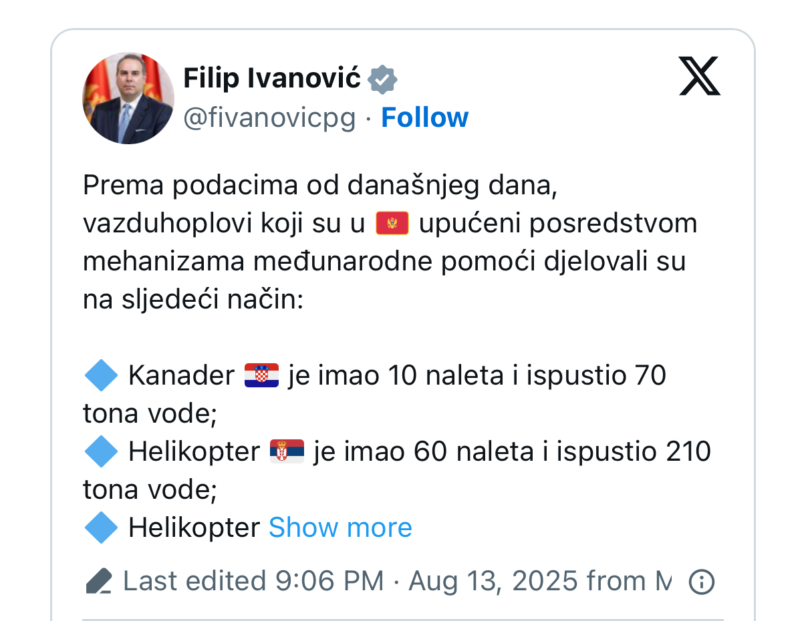Click the blue diamond before last Helikopter
The image size is (806, 621).
[x=102, y=528]
